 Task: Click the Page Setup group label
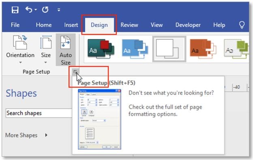tap(36, 72)
